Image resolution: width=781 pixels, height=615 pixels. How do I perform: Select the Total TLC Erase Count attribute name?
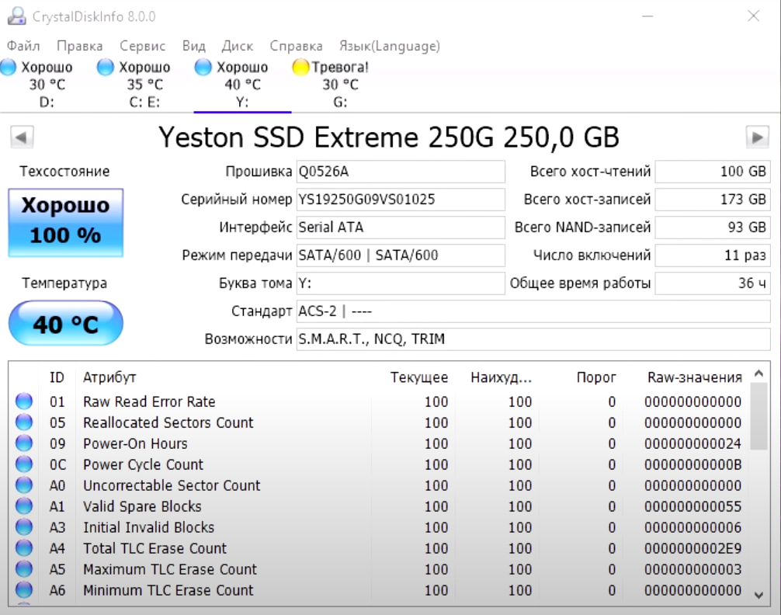point(155,547)
